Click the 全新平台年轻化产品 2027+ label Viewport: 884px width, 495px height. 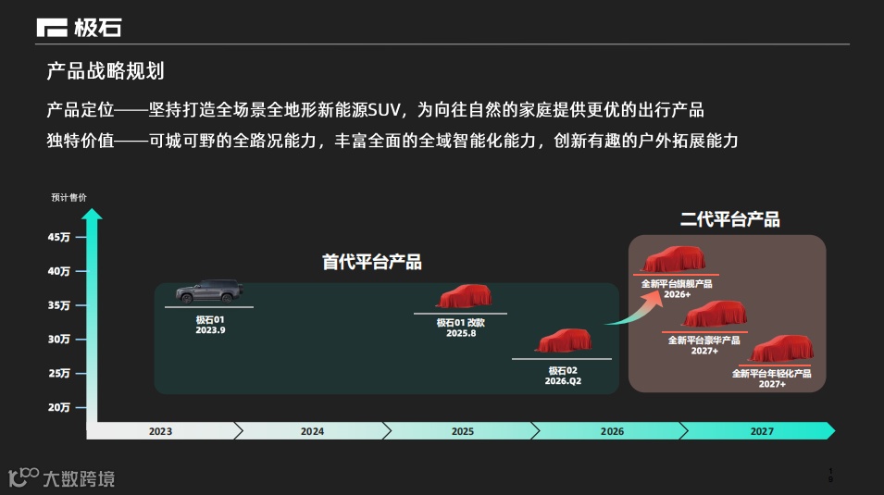pyautogui.click(x=772, y=378)
